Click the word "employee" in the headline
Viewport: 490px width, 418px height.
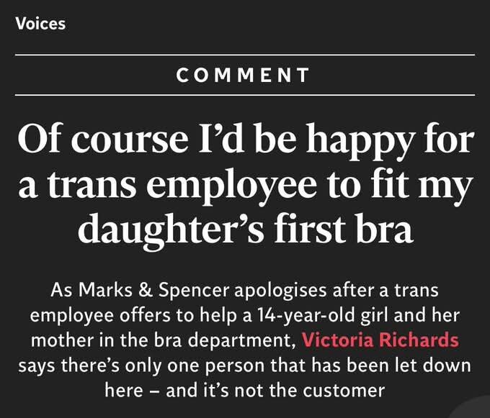(228, 185)
